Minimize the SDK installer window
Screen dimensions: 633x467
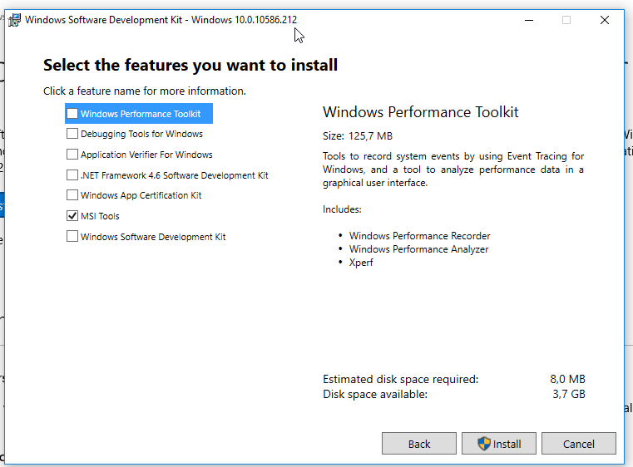click(x=528, y=20)
